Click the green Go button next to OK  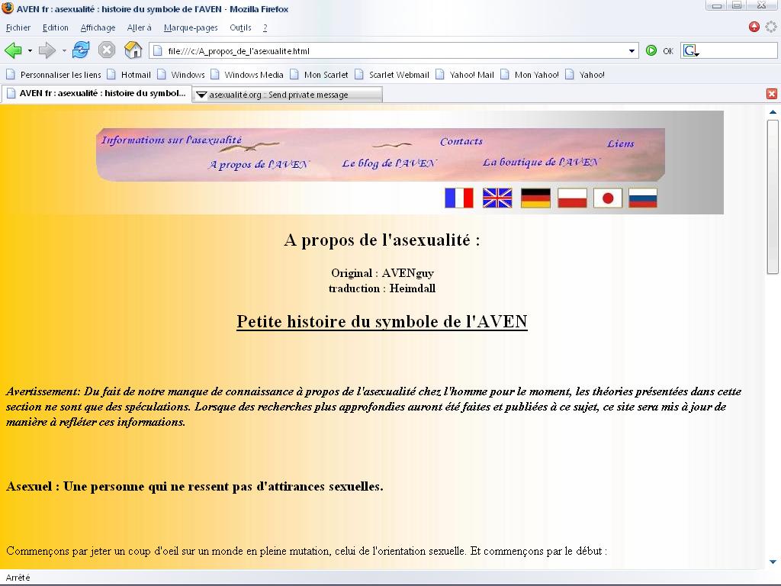[651, 50]
